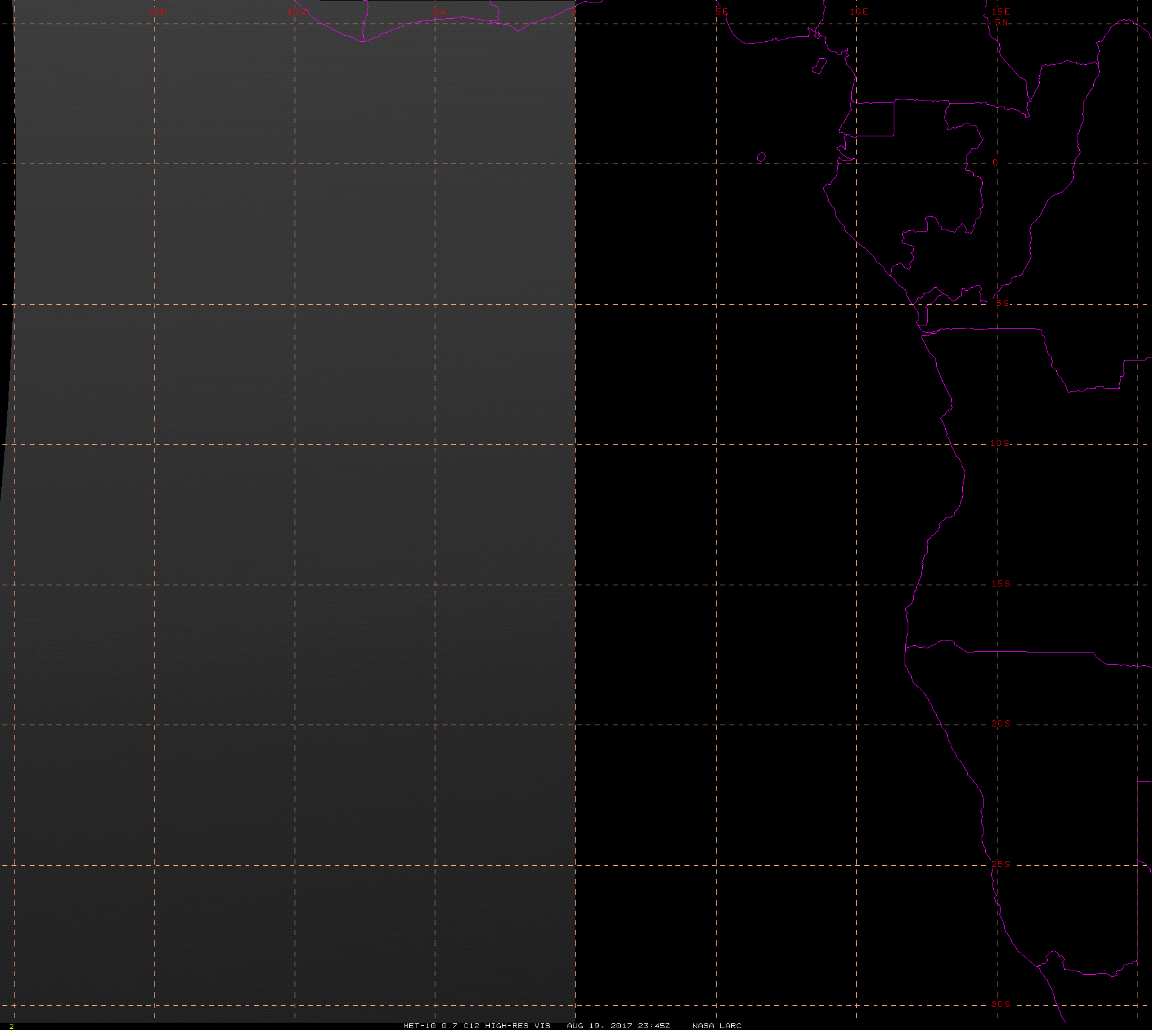Select the "5E" longitude label

point(722,12)
